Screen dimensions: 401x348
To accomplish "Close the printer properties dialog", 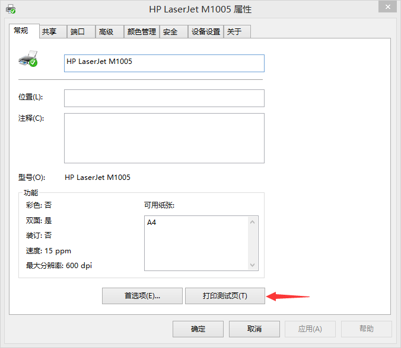I will 386,7.
